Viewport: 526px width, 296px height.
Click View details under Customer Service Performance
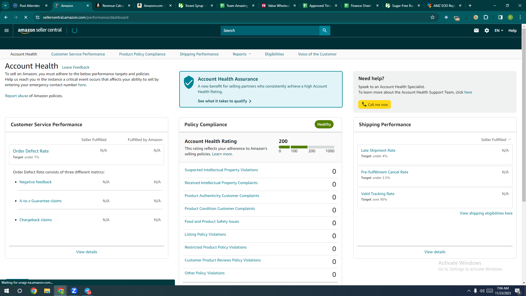click(87, 252)
